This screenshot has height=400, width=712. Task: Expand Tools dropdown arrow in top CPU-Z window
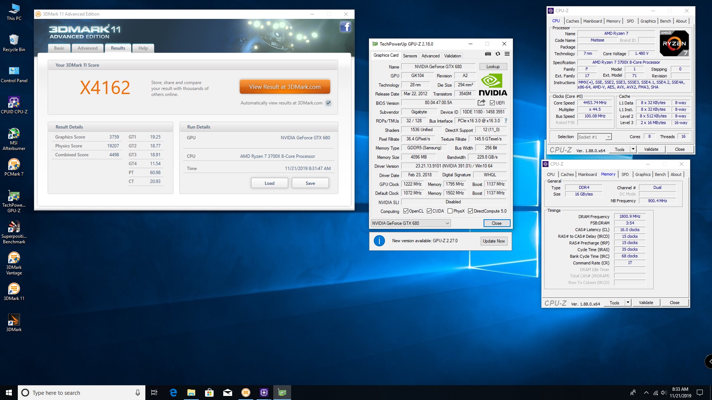[633, 149]
